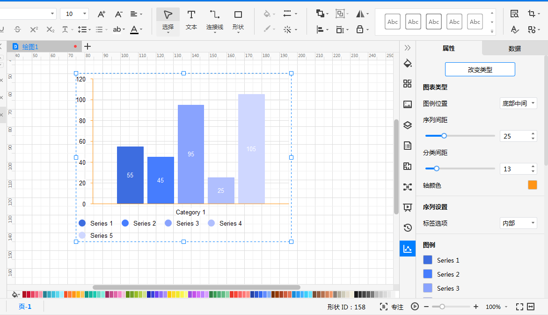Apply superscript formatting

(34, 29)
